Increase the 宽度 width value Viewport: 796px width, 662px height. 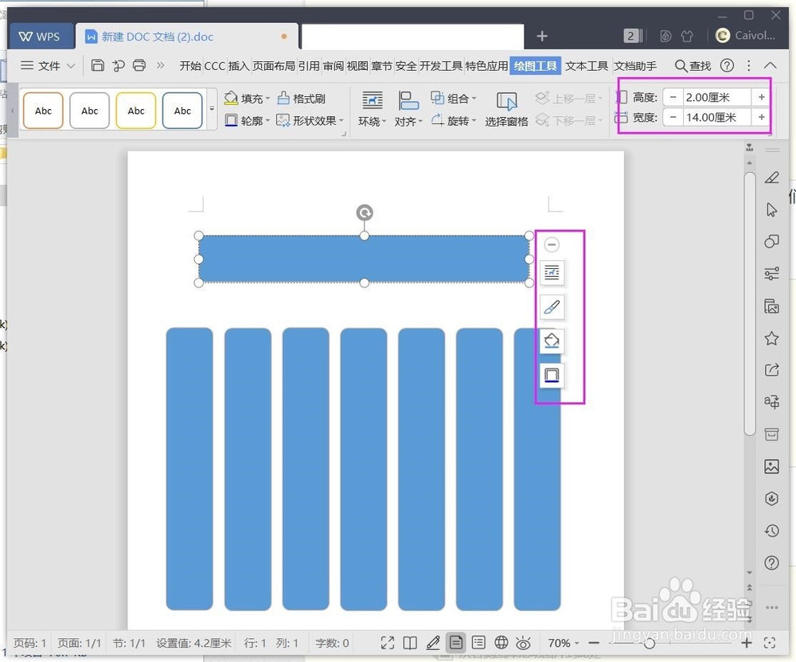coord(762,117)
